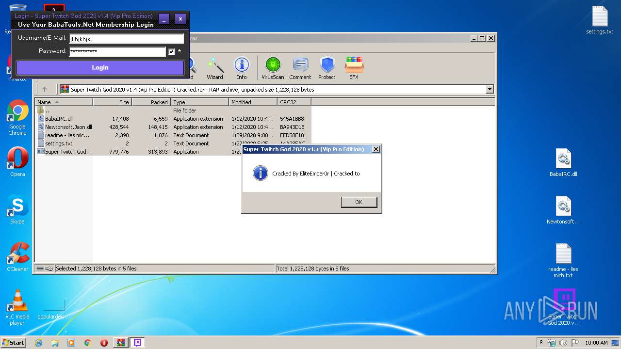Screen dimensions: 621x349
Task: Go up one folder level
Action: [45, 89]
